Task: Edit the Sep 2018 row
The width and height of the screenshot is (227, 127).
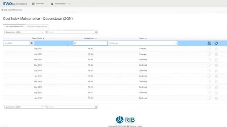Action: (209, 92)
